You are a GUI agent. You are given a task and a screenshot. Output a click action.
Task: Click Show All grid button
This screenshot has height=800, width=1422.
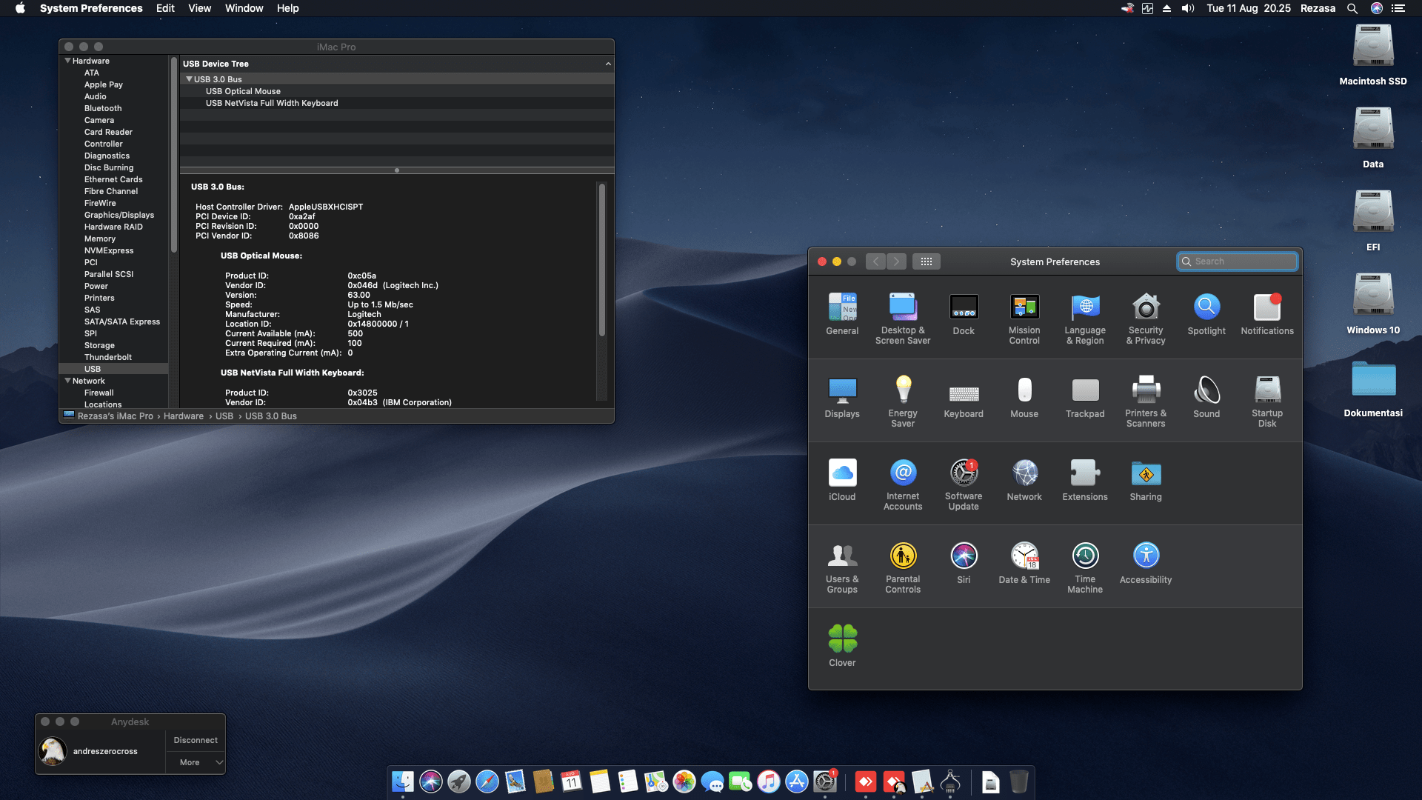click(x=926, y=261)
